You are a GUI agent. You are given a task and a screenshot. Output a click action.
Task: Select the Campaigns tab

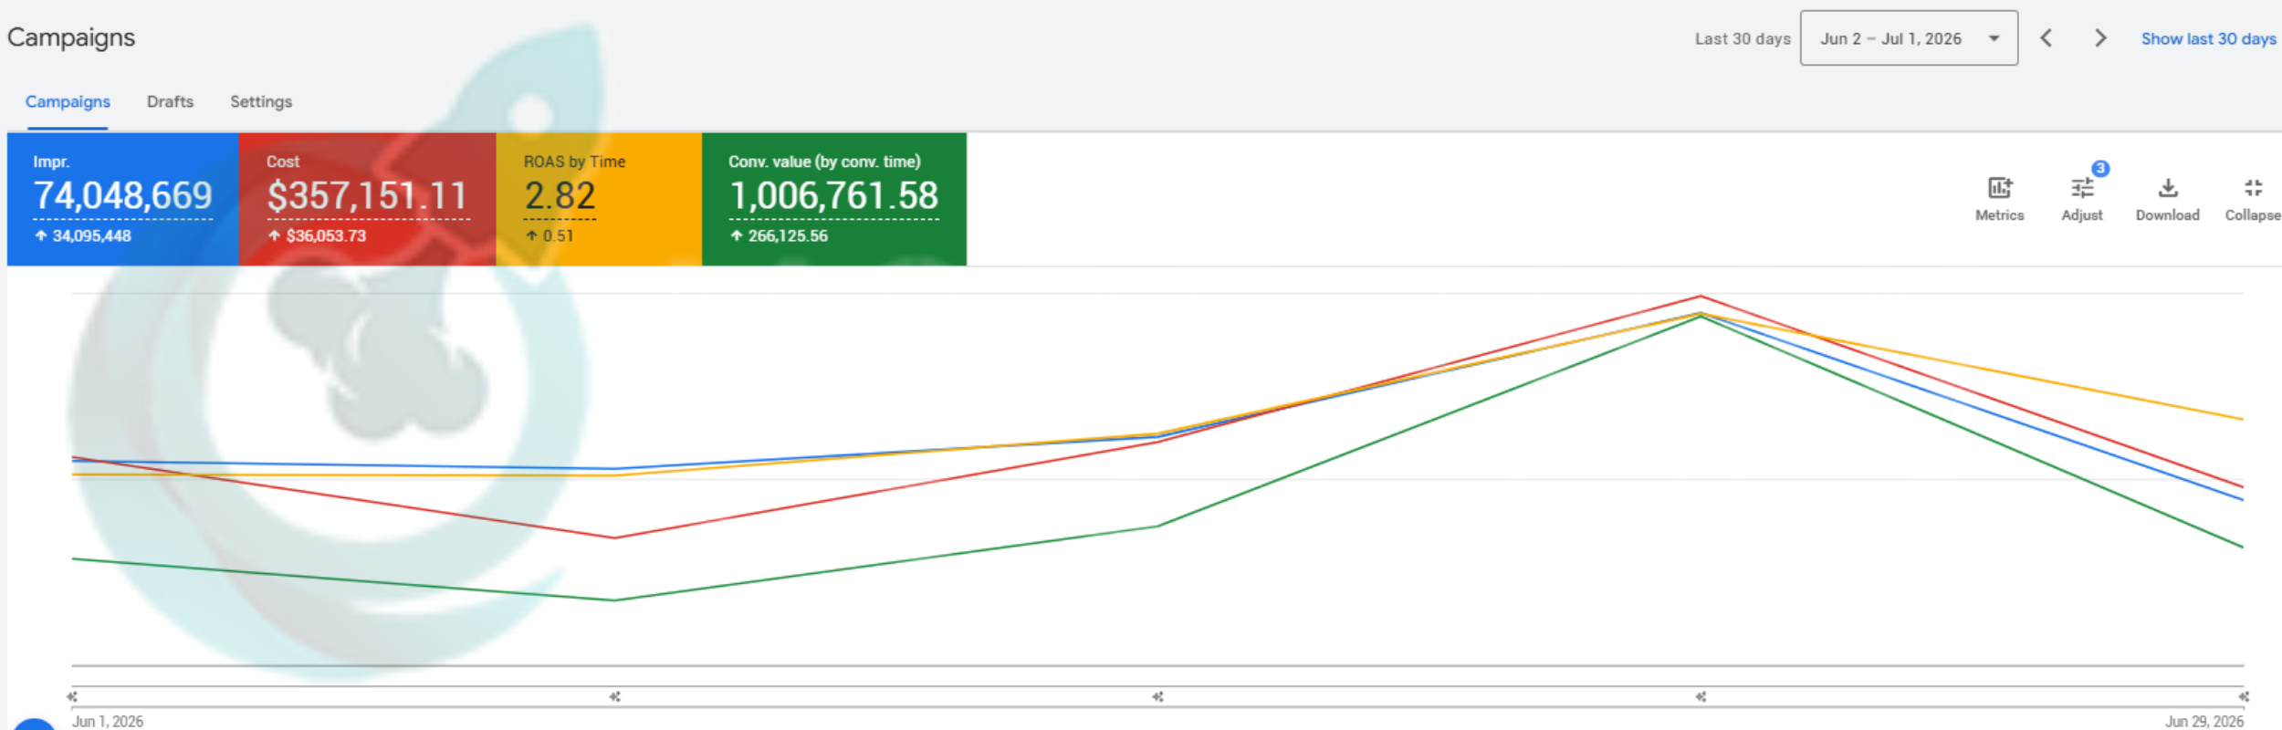68,101
